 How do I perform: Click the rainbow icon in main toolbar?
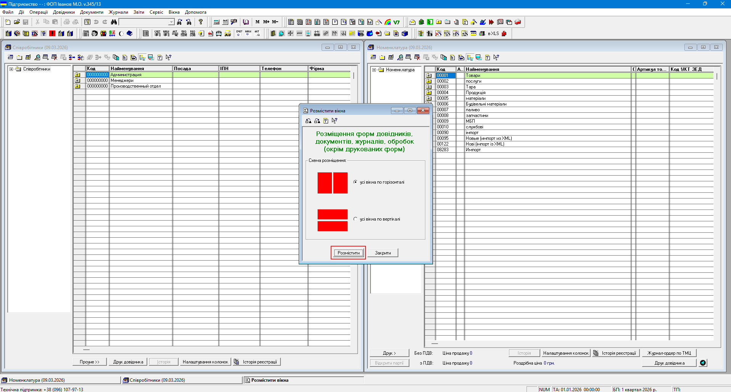coord(388,22)
